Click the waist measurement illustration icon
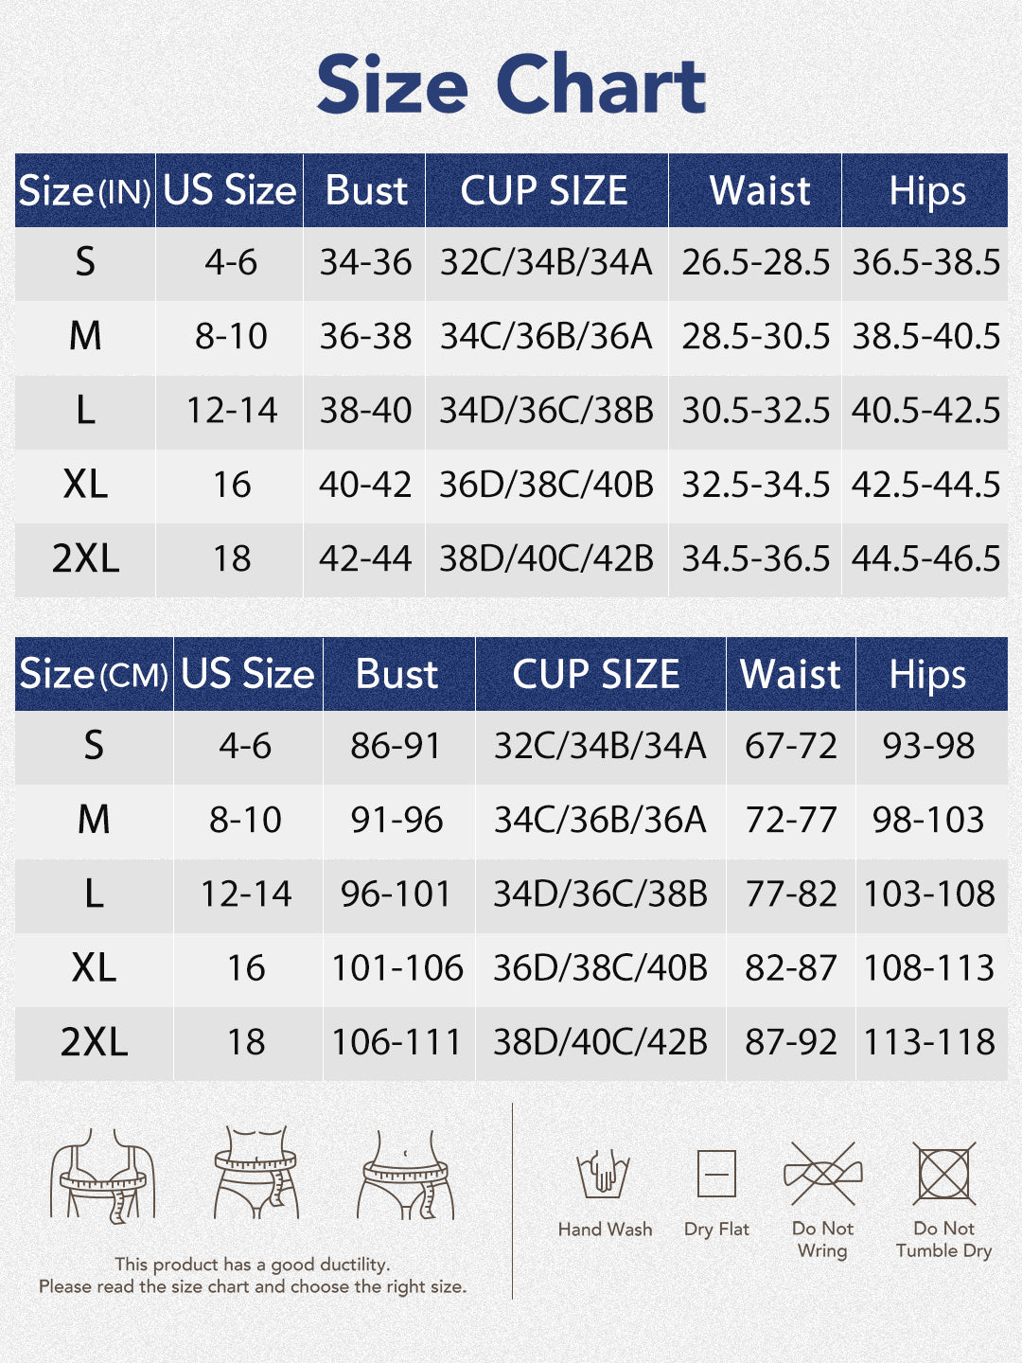1022x1363 pixels. pos(255,1172)
